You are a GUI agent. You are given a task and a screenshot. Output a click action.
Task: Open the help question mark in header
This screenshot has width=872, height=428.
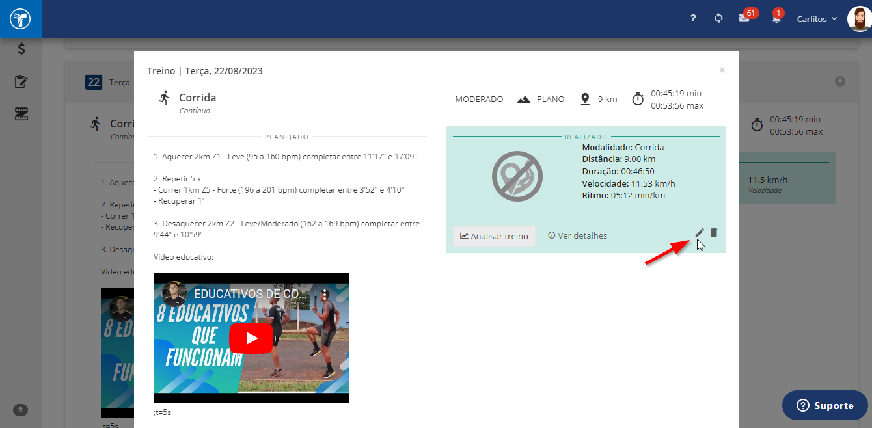[x=694, y=19]
